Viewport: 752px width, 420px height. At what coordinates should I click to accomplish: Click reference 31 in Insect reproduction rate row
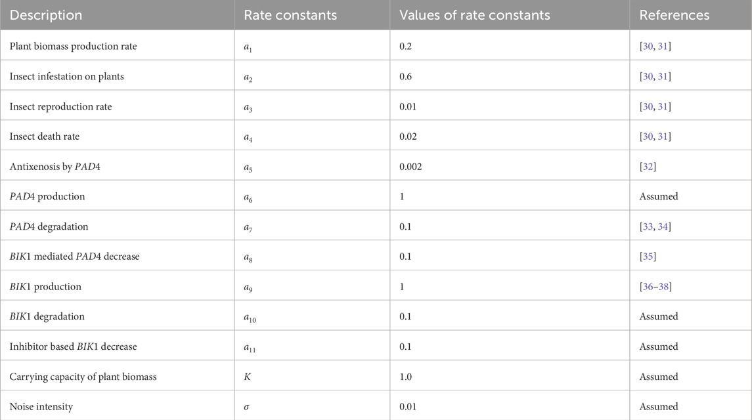[663, 106]
